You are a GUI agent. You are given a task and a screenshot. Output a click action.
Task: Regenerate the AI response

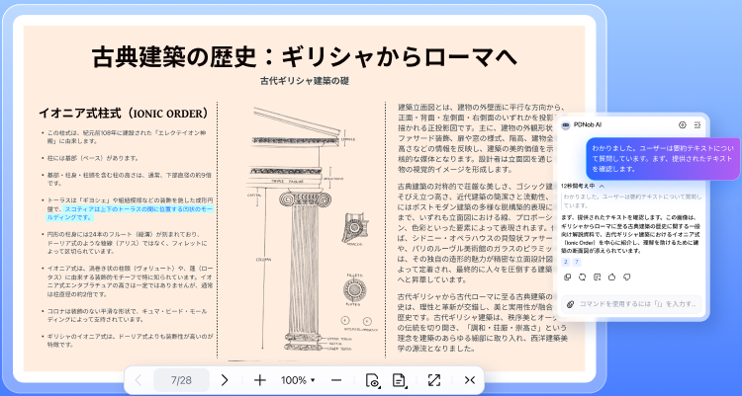582,277
